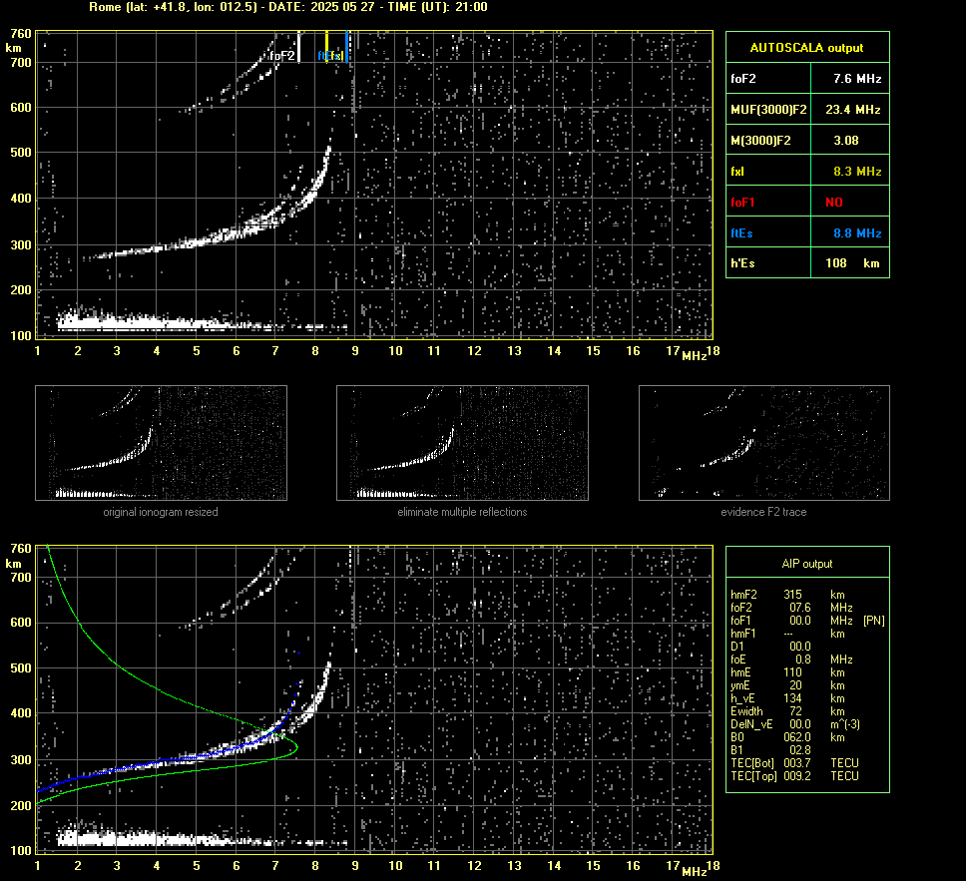The height and width of the screenshot is (881, 966).
Task: Click the B0 value '062.0'
Action: click(x=797, y=737)
